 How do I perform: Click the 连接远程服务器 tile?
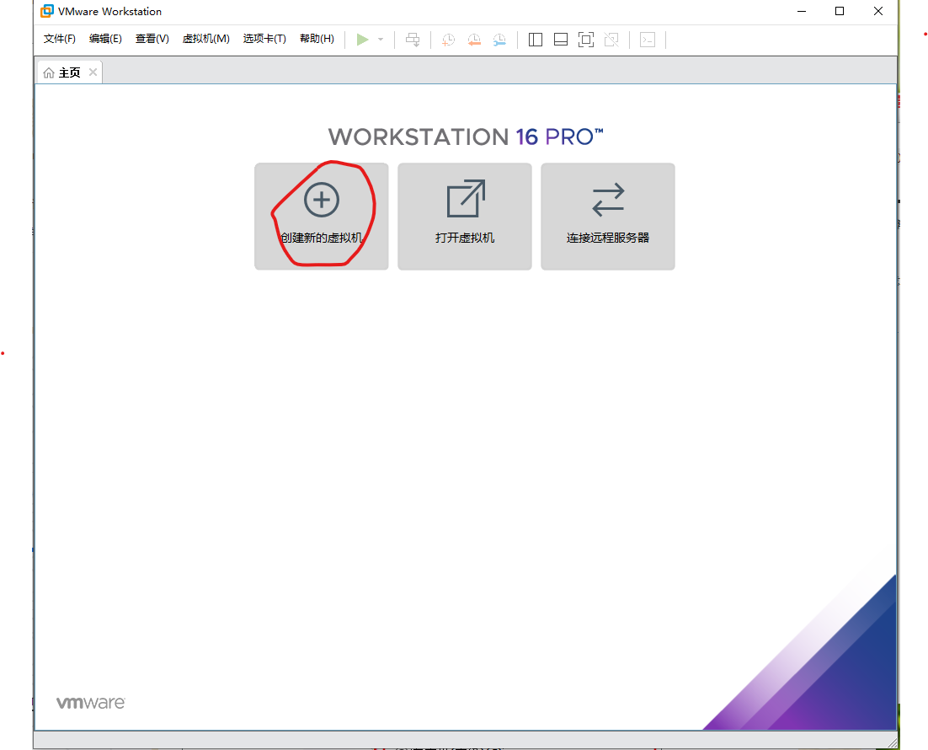[x=608, y=217]
